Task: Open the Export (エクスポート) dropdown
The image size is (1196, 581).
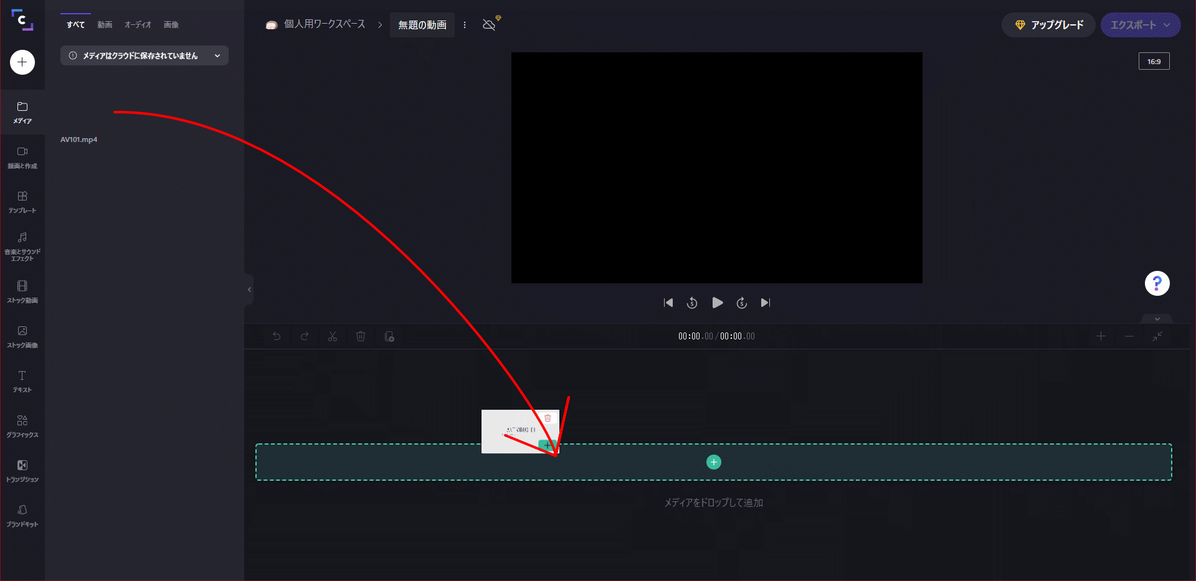Action: click(x=1140, y=25)
